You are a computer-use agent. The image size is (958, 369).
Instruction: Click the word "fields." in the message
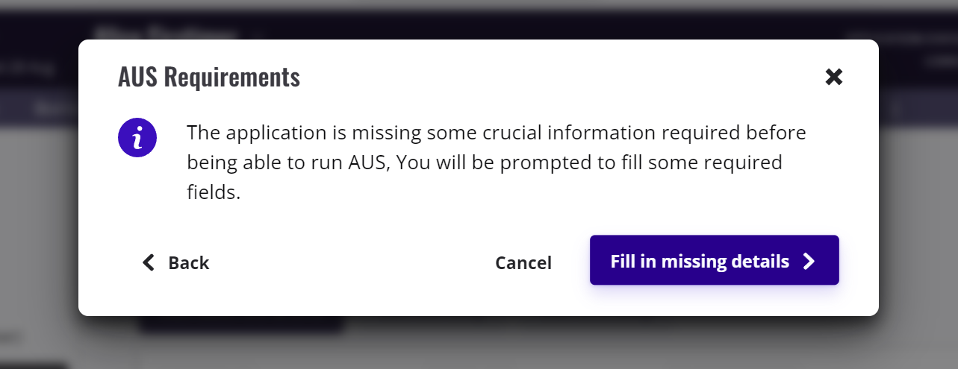[x=214, y=193]
